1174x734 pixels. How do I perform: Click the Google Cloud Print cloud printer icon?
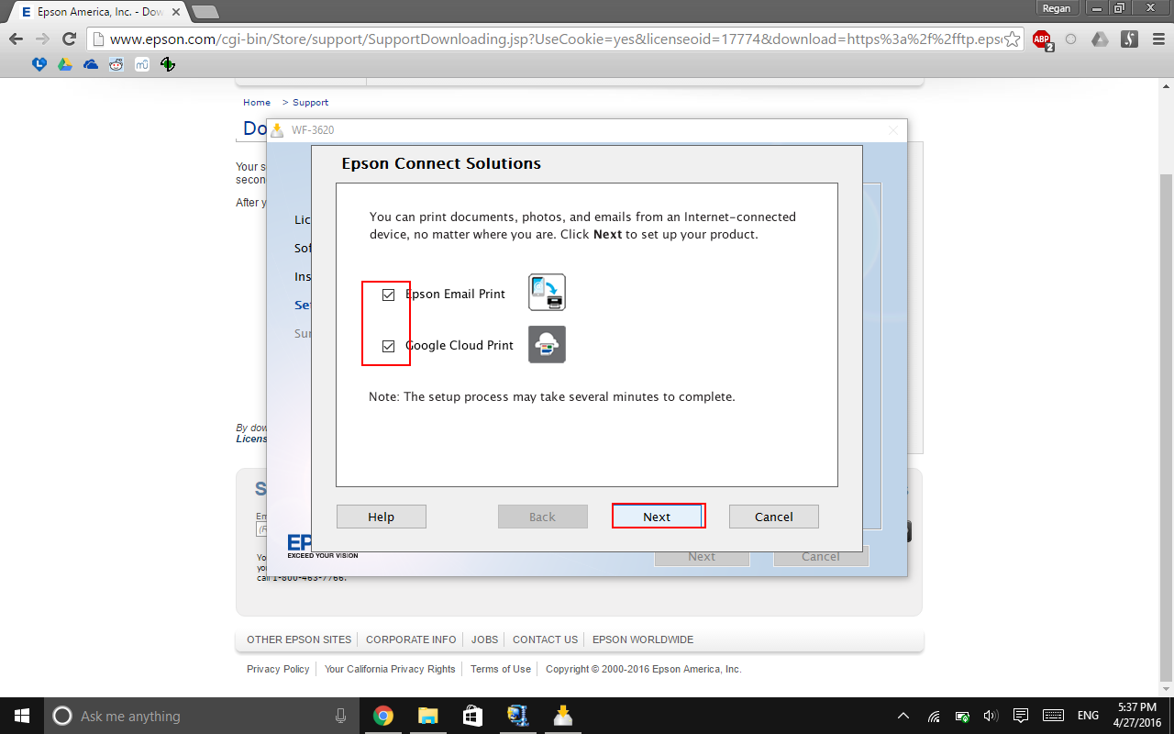[x=547, y=344]
